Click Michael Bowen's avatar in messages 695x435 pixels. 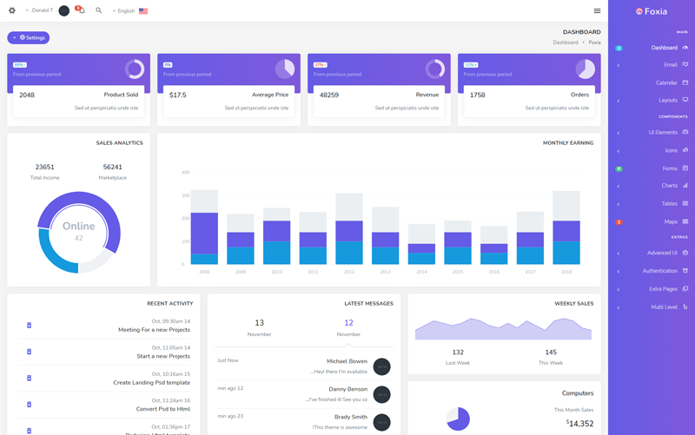pos(381,366)
